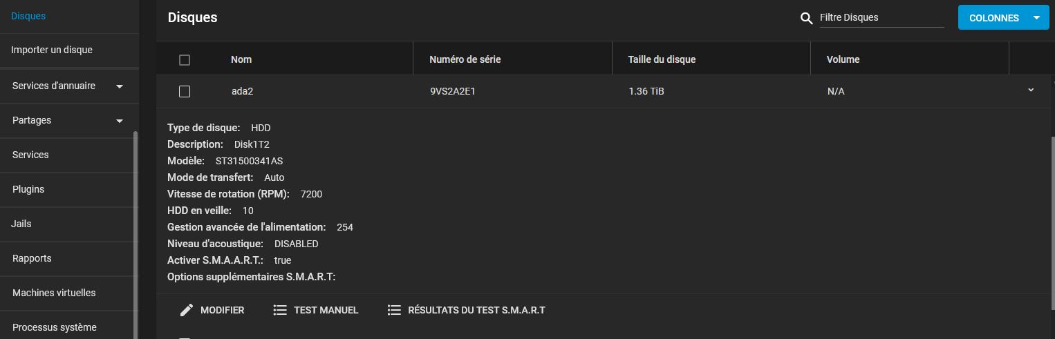Click the pencil icon beside MODIFIER
This screenshot has height=339, width=1055.
[187, 310]
